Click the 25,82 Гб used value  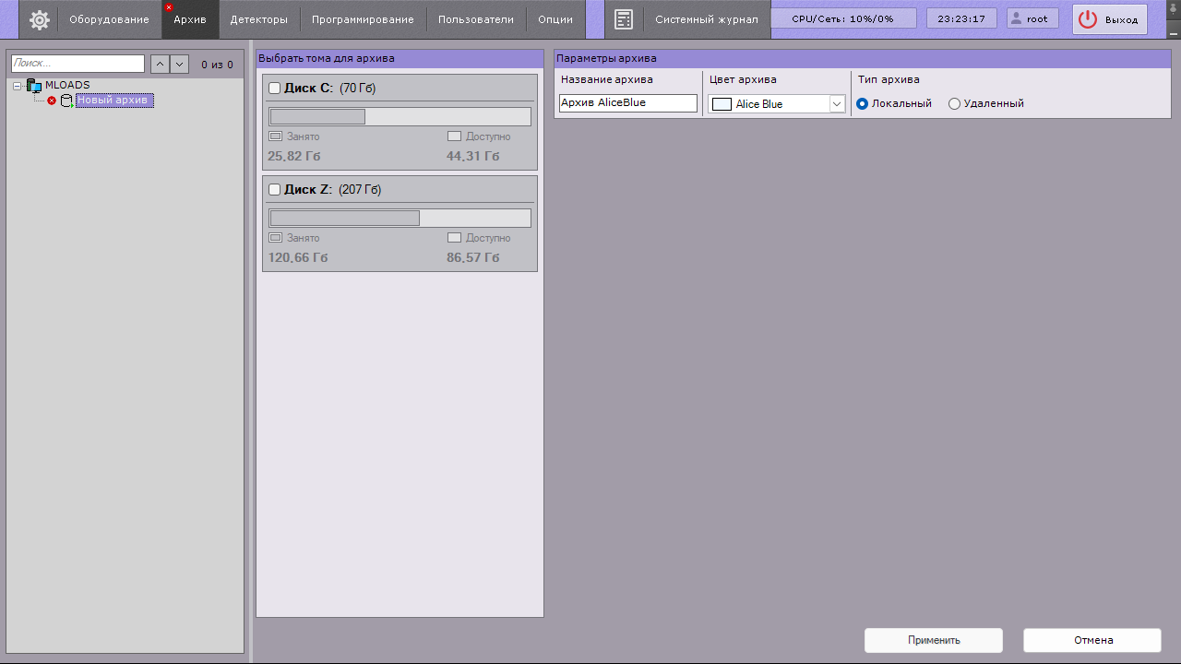[294, 156]
